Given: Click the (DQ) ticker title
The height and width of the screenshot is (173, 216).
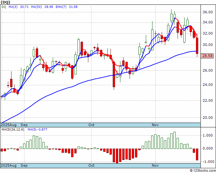Looking at the screenshot, I should 5,2.
